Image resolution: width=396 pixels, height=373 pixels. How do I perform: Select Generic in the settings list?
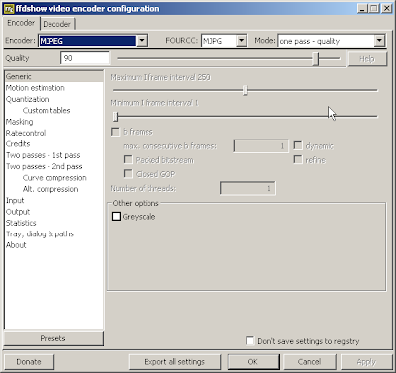53,76
